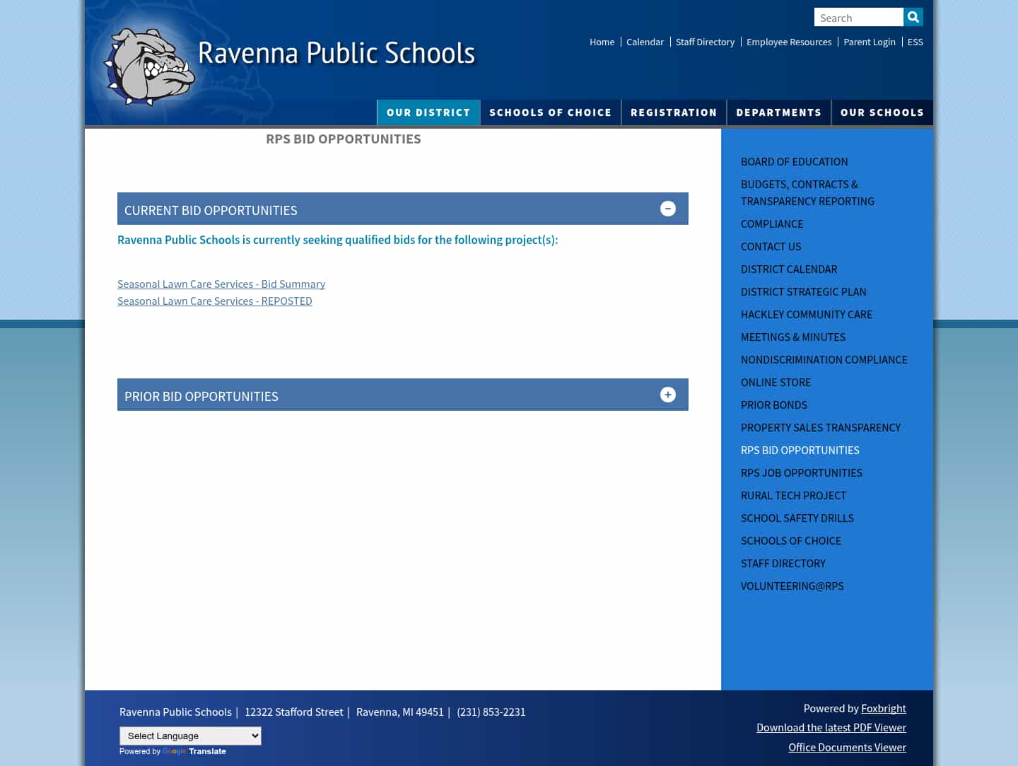The height and width of the screenshot is (766, 1018).
Task: Open the Our District menu tab
Action: click(x=428, y=112)
